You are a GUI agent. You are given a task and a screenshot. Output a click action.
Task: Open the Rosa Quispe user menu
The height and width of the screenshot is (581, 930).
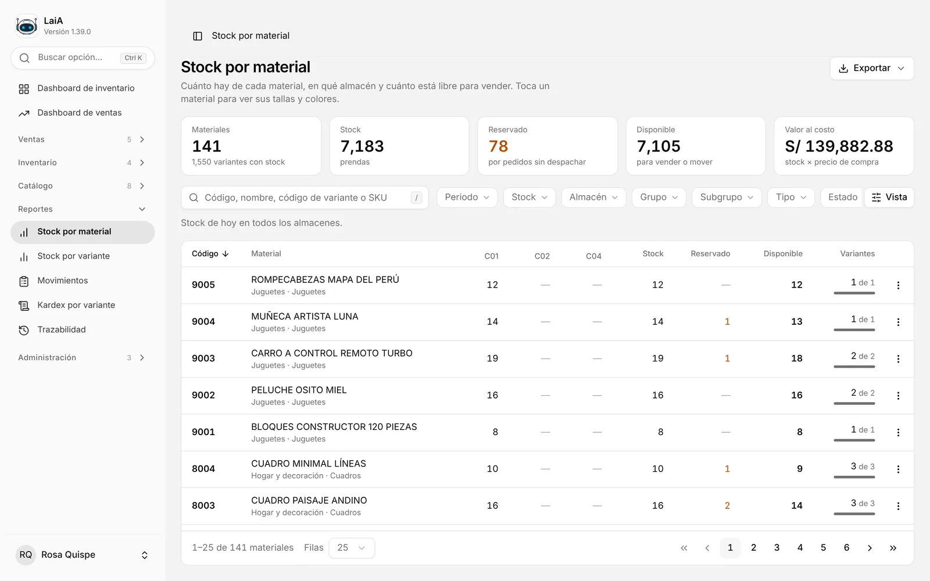[83, 555]
